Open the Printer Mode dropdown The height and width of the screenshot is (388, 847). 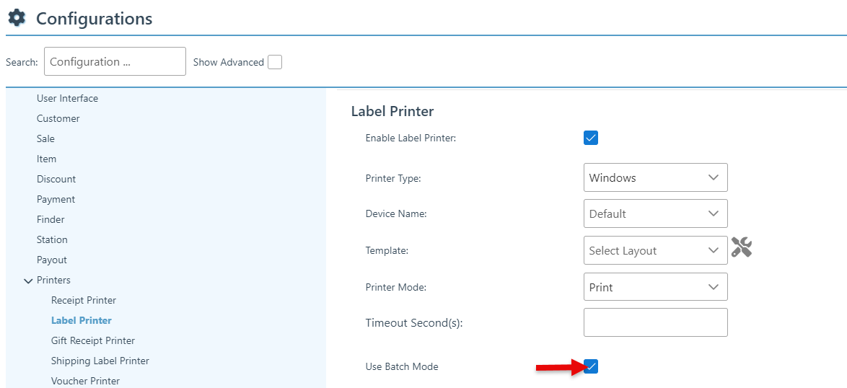(655, 287)
